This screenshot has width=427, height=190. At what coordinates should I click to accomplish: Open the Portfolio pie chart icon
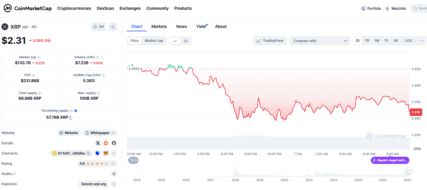363,9
